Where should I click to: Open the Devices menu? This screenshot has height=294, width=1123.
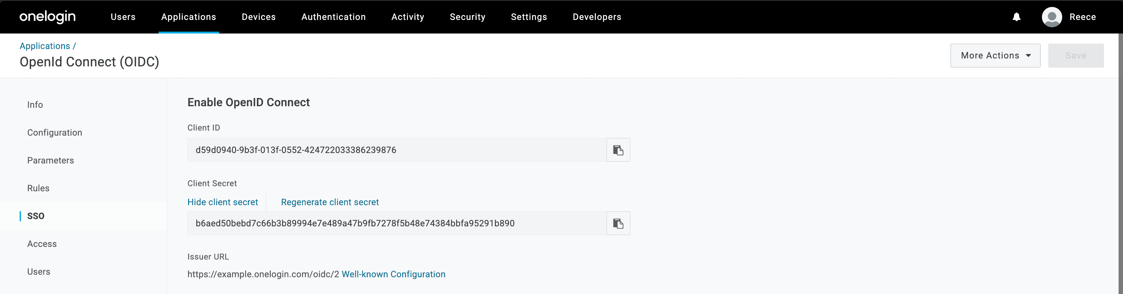[259, 17]
